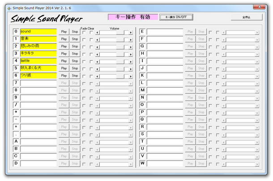Play the つり銭 track in slot 6
Image resolution: width=273 pixels, height=181 pixels.
pyautogui.click(x=64, y=76)
